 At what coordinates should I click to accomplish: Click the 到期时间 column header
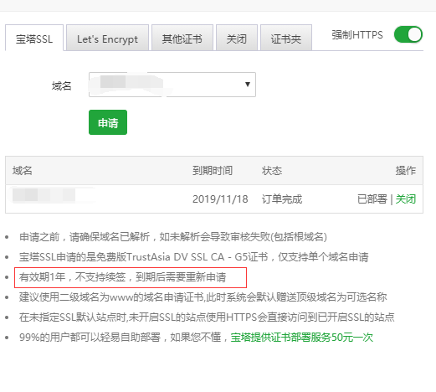coord(213,170)
